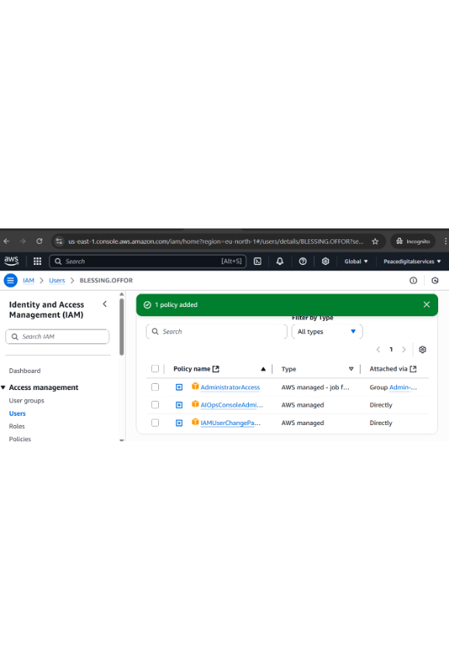Open the All types filter dropdown

(327, 332)
